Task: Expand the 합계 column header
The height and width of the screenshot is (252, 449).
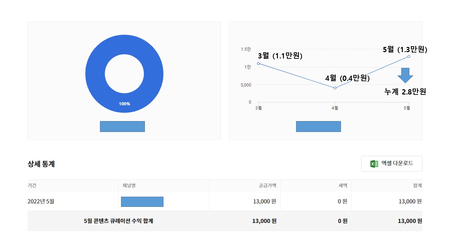Action: click(x=417, y=185)
